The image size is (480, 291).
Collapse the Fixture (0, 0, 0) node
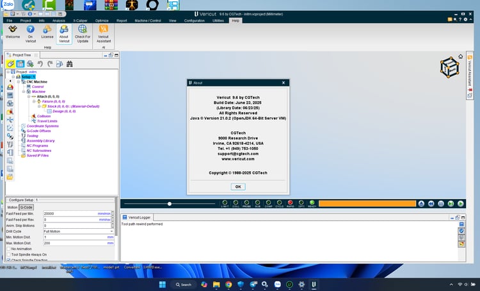(34, 101)
